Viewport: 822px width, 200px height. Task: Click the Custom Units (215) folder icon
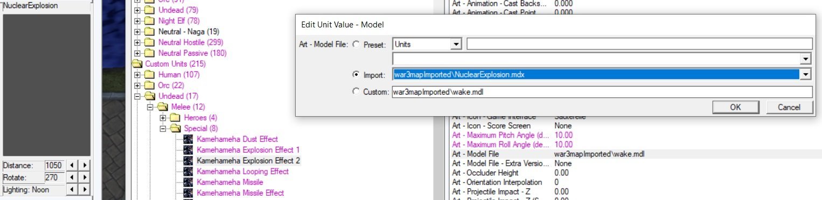tap(137, 64)
